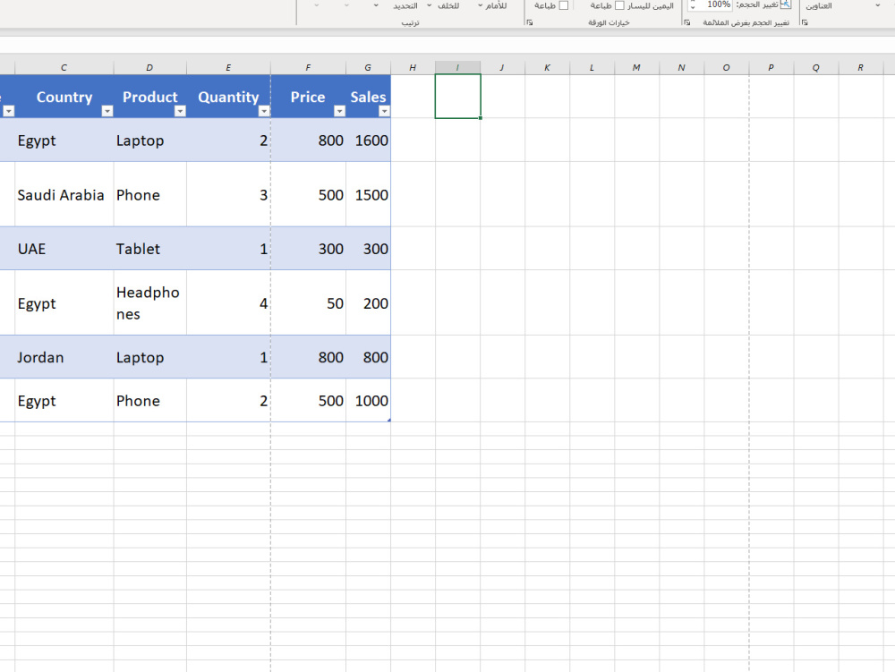
Task: Select the Saudi Arabia cell
Action: click(x=64, y=194)
